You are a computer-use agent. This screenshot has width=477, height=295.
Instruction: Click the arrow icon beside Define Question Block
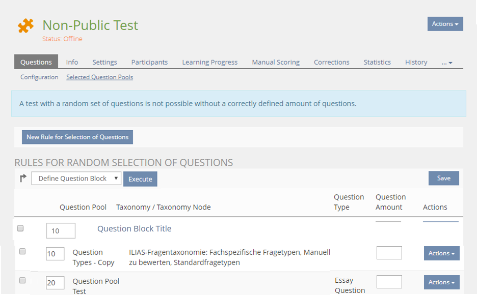tap(23, 179)
